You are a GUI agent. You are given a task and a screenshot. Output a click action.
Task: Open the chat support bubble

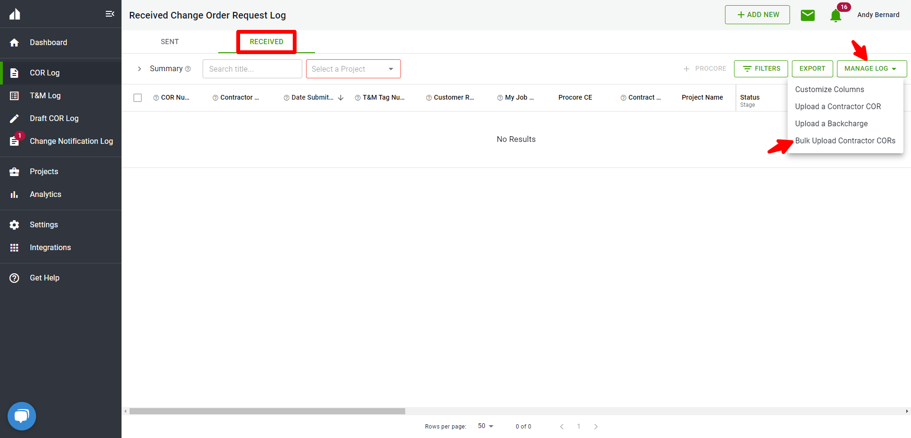(x=22, y=416)
